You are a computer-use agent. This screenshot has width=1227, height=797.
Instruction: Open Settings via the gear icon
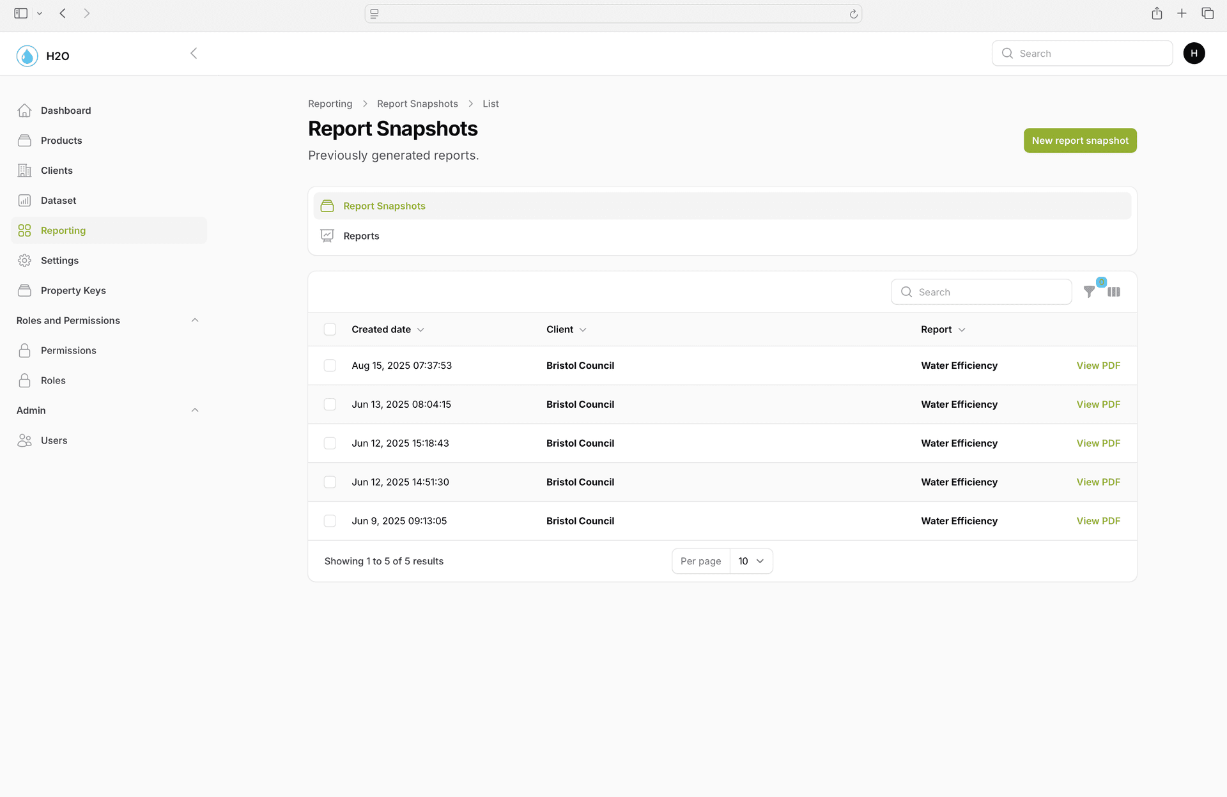pos(24,260)
